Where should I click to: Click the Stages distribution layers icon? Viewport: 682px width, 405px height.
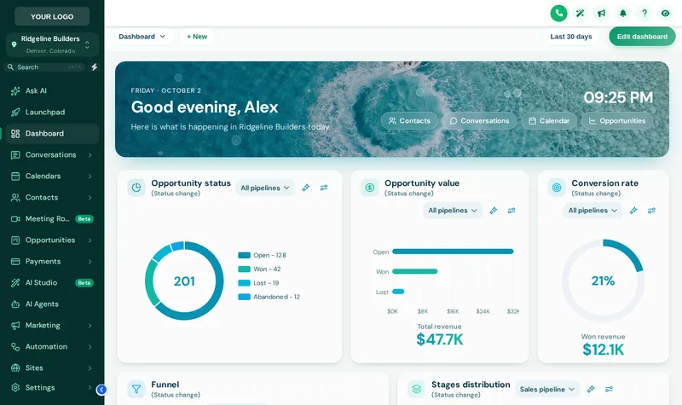point(416,389)
